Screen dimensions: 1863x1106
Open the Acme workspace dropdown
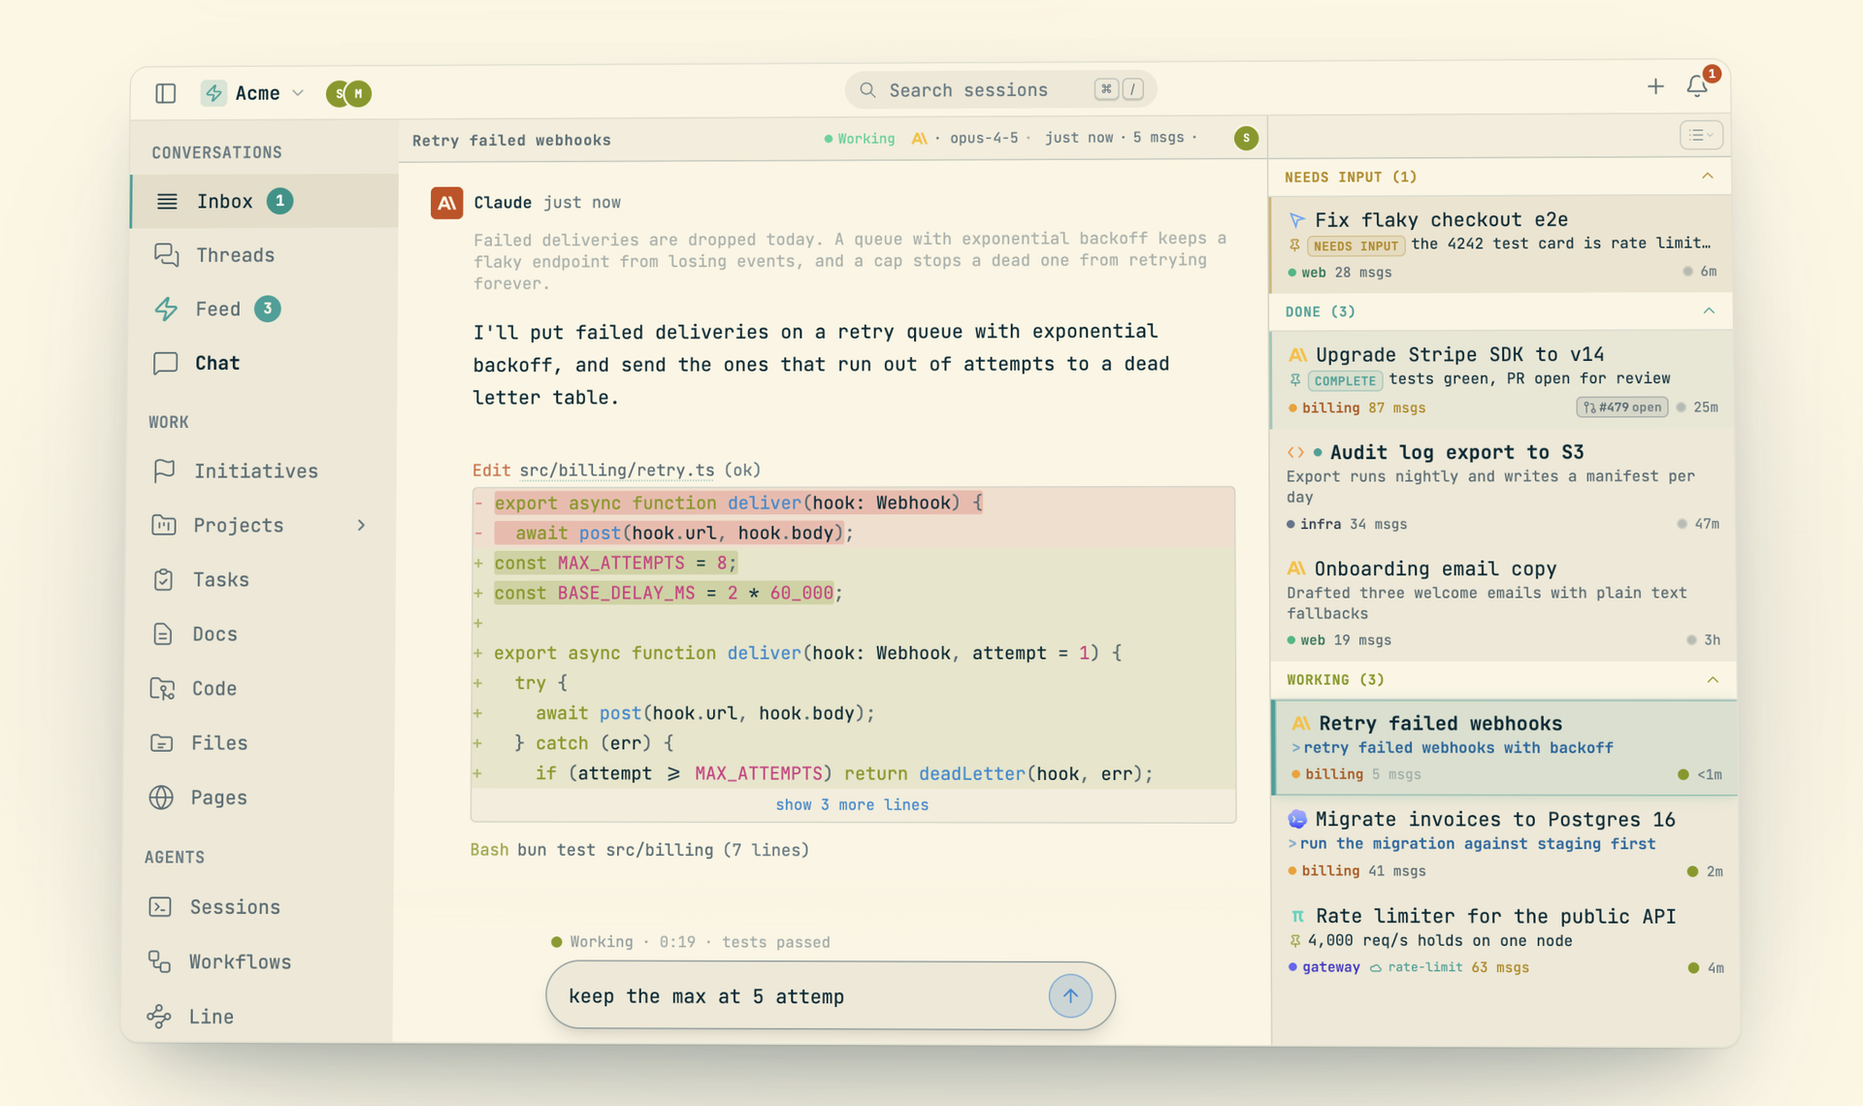tap(253, 93)
